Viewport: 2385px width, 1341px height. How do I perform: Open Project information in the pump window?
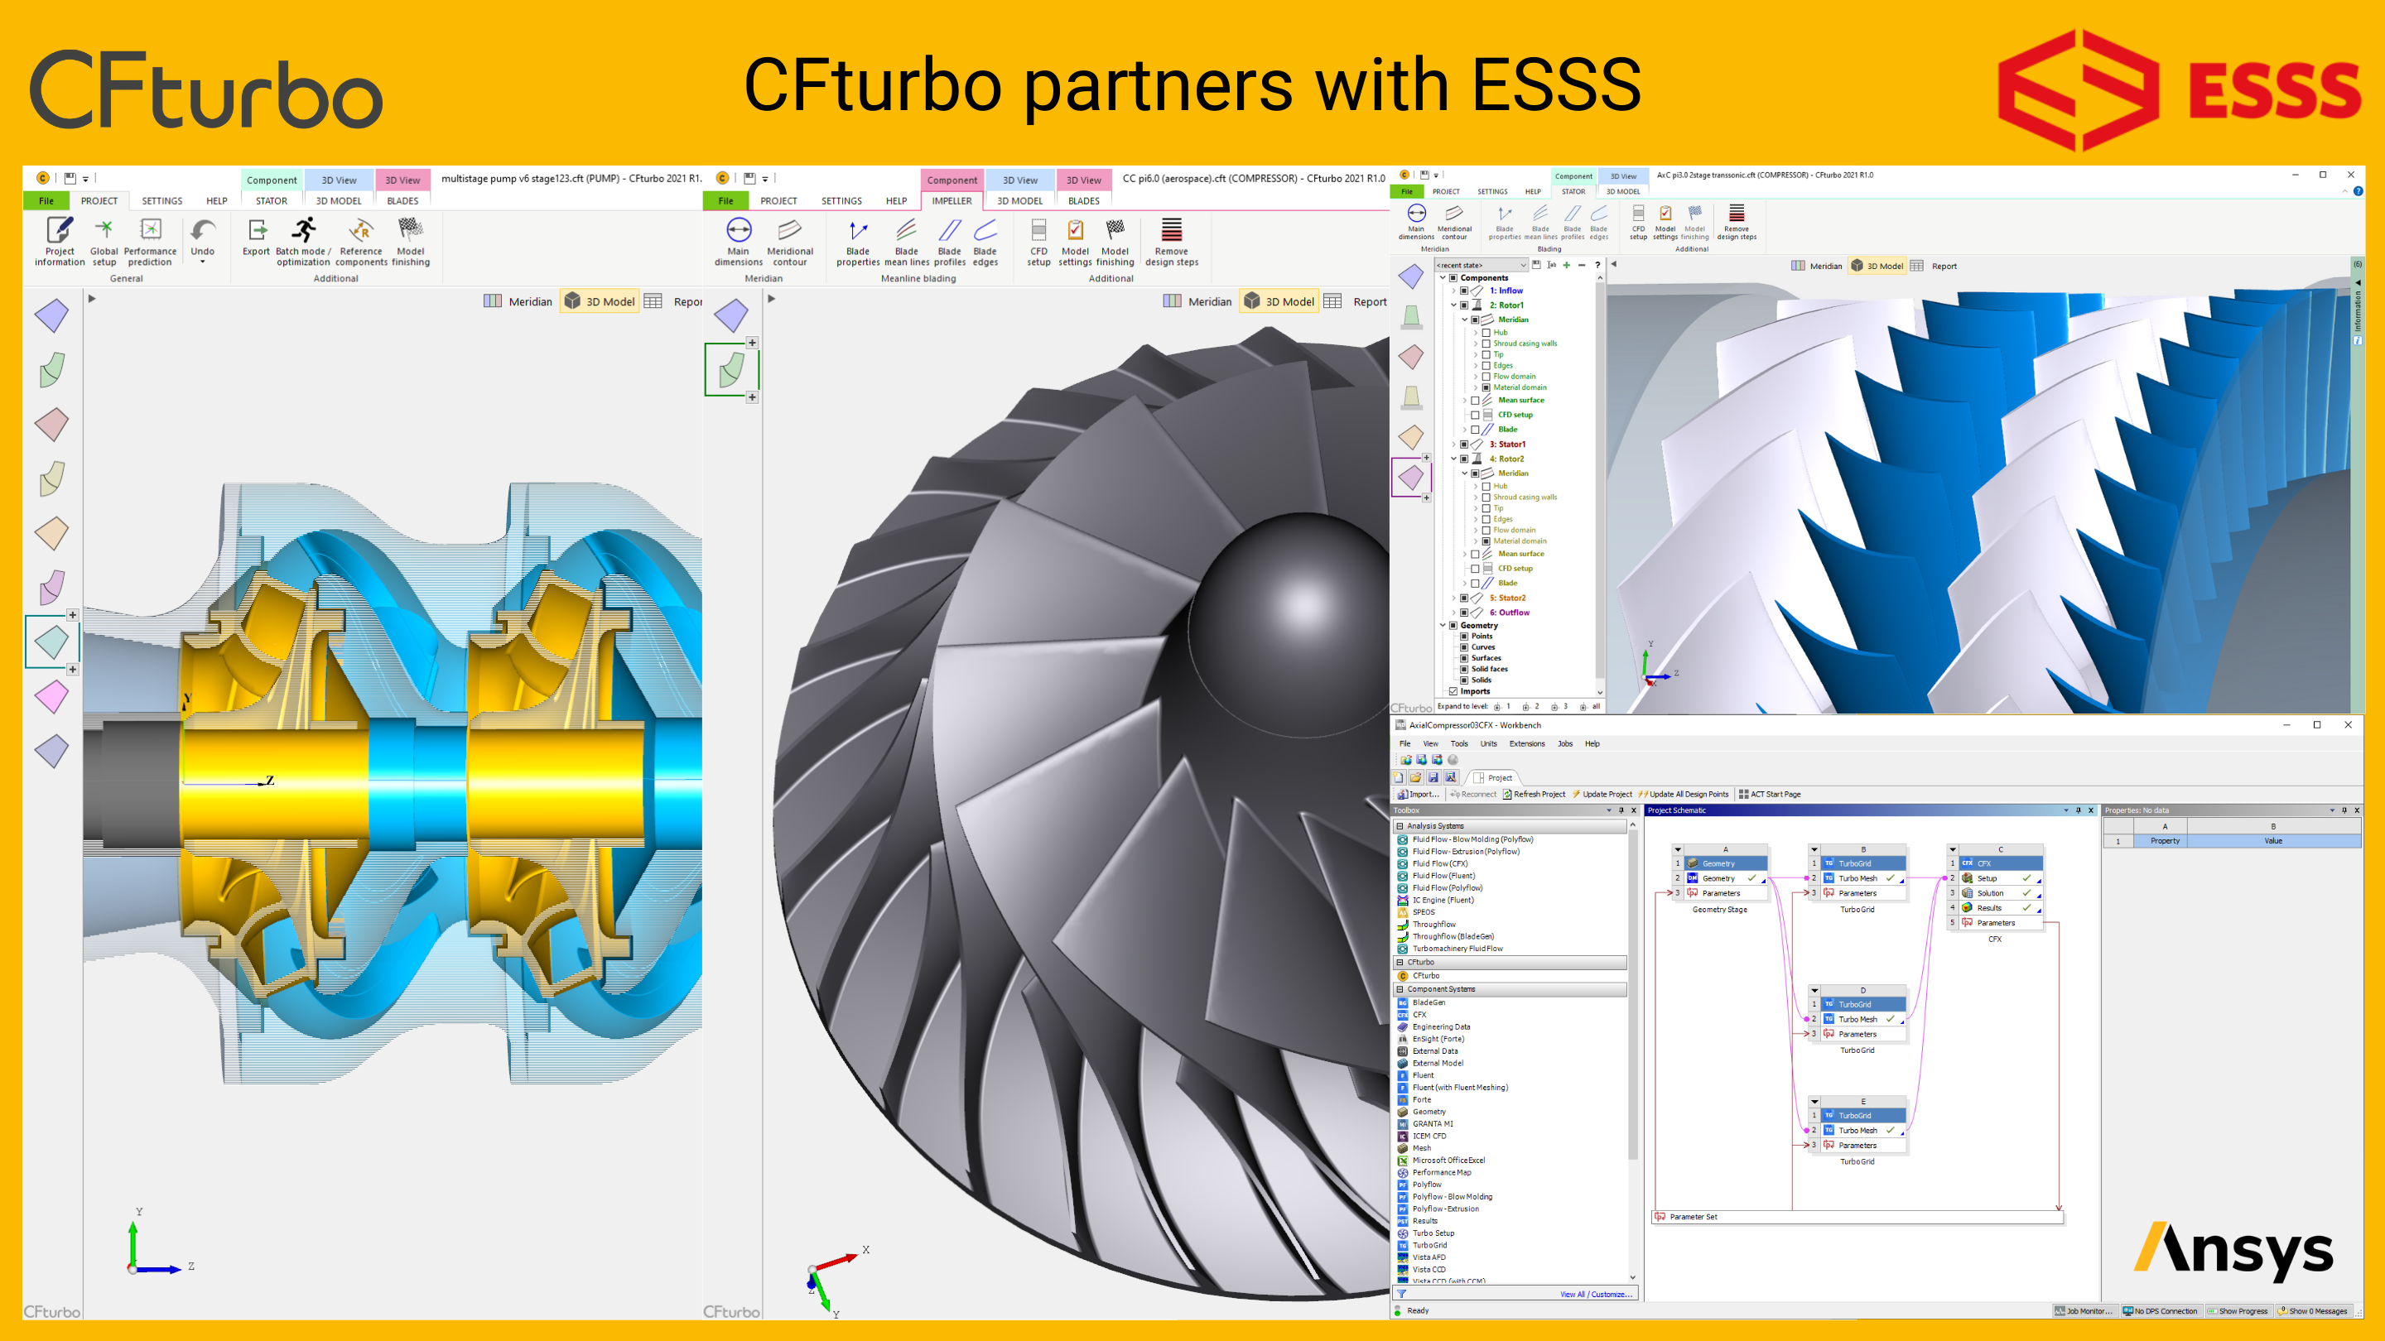60,243
